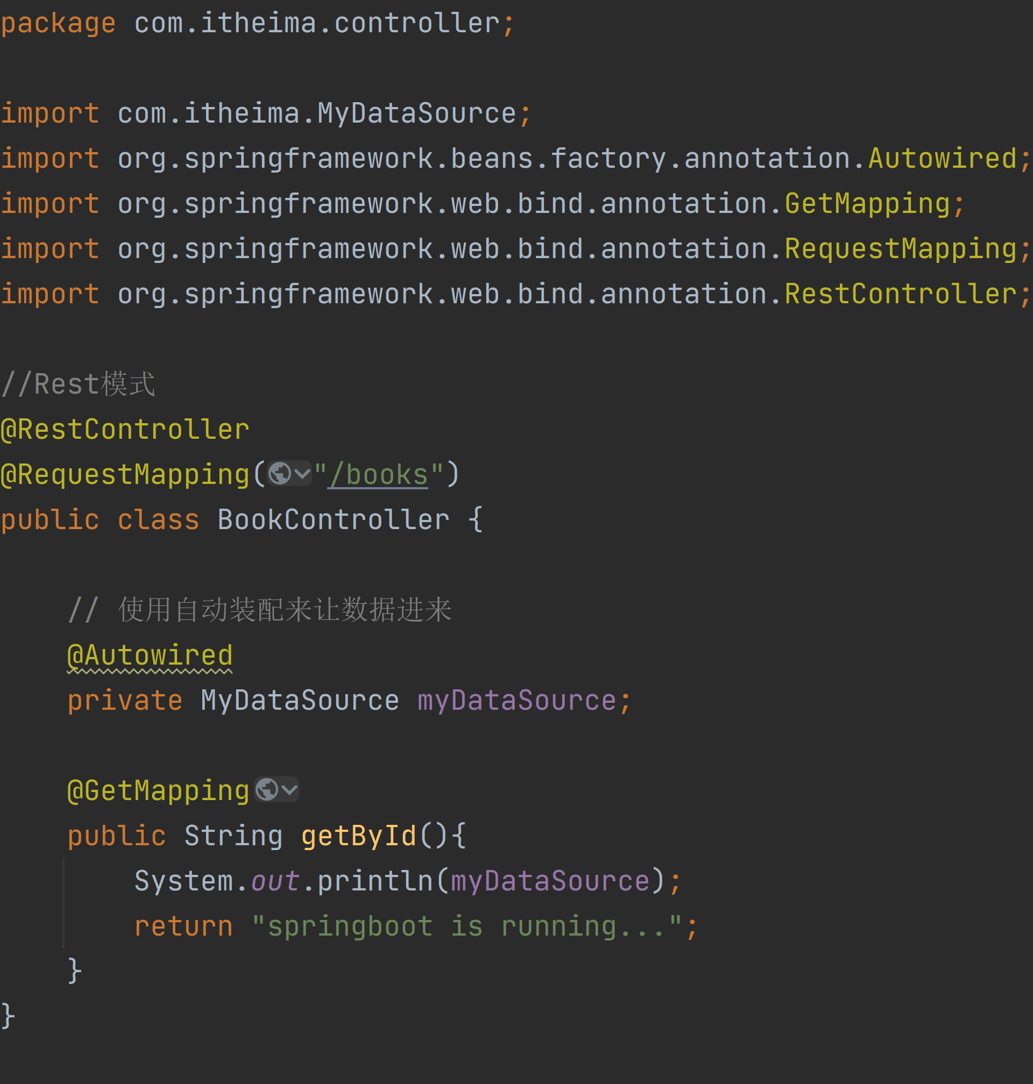Screen dimensions: 1033x1084
Task: Click the //Rest模式 comment line
Action: pyautogui.click(x=78, y=384)
